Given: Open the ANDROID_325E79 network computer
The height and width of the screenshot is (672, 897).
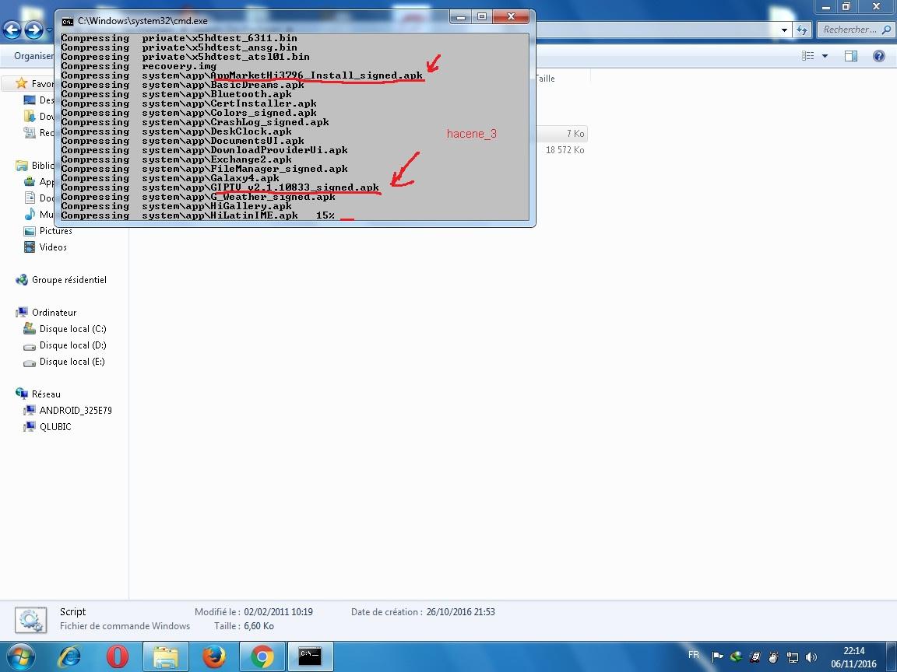Looking at the screenshot, I should click(x=76, y=411).
